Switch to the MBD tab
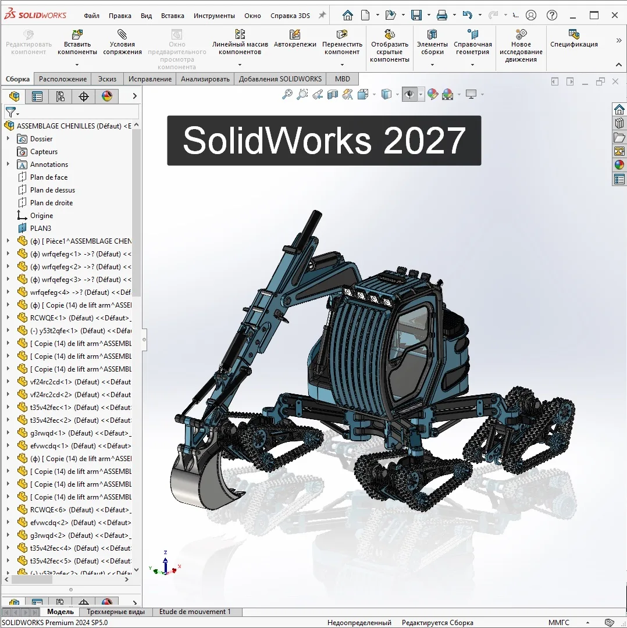The width and height of the screenshot is (627, 628). coord(343,79)
